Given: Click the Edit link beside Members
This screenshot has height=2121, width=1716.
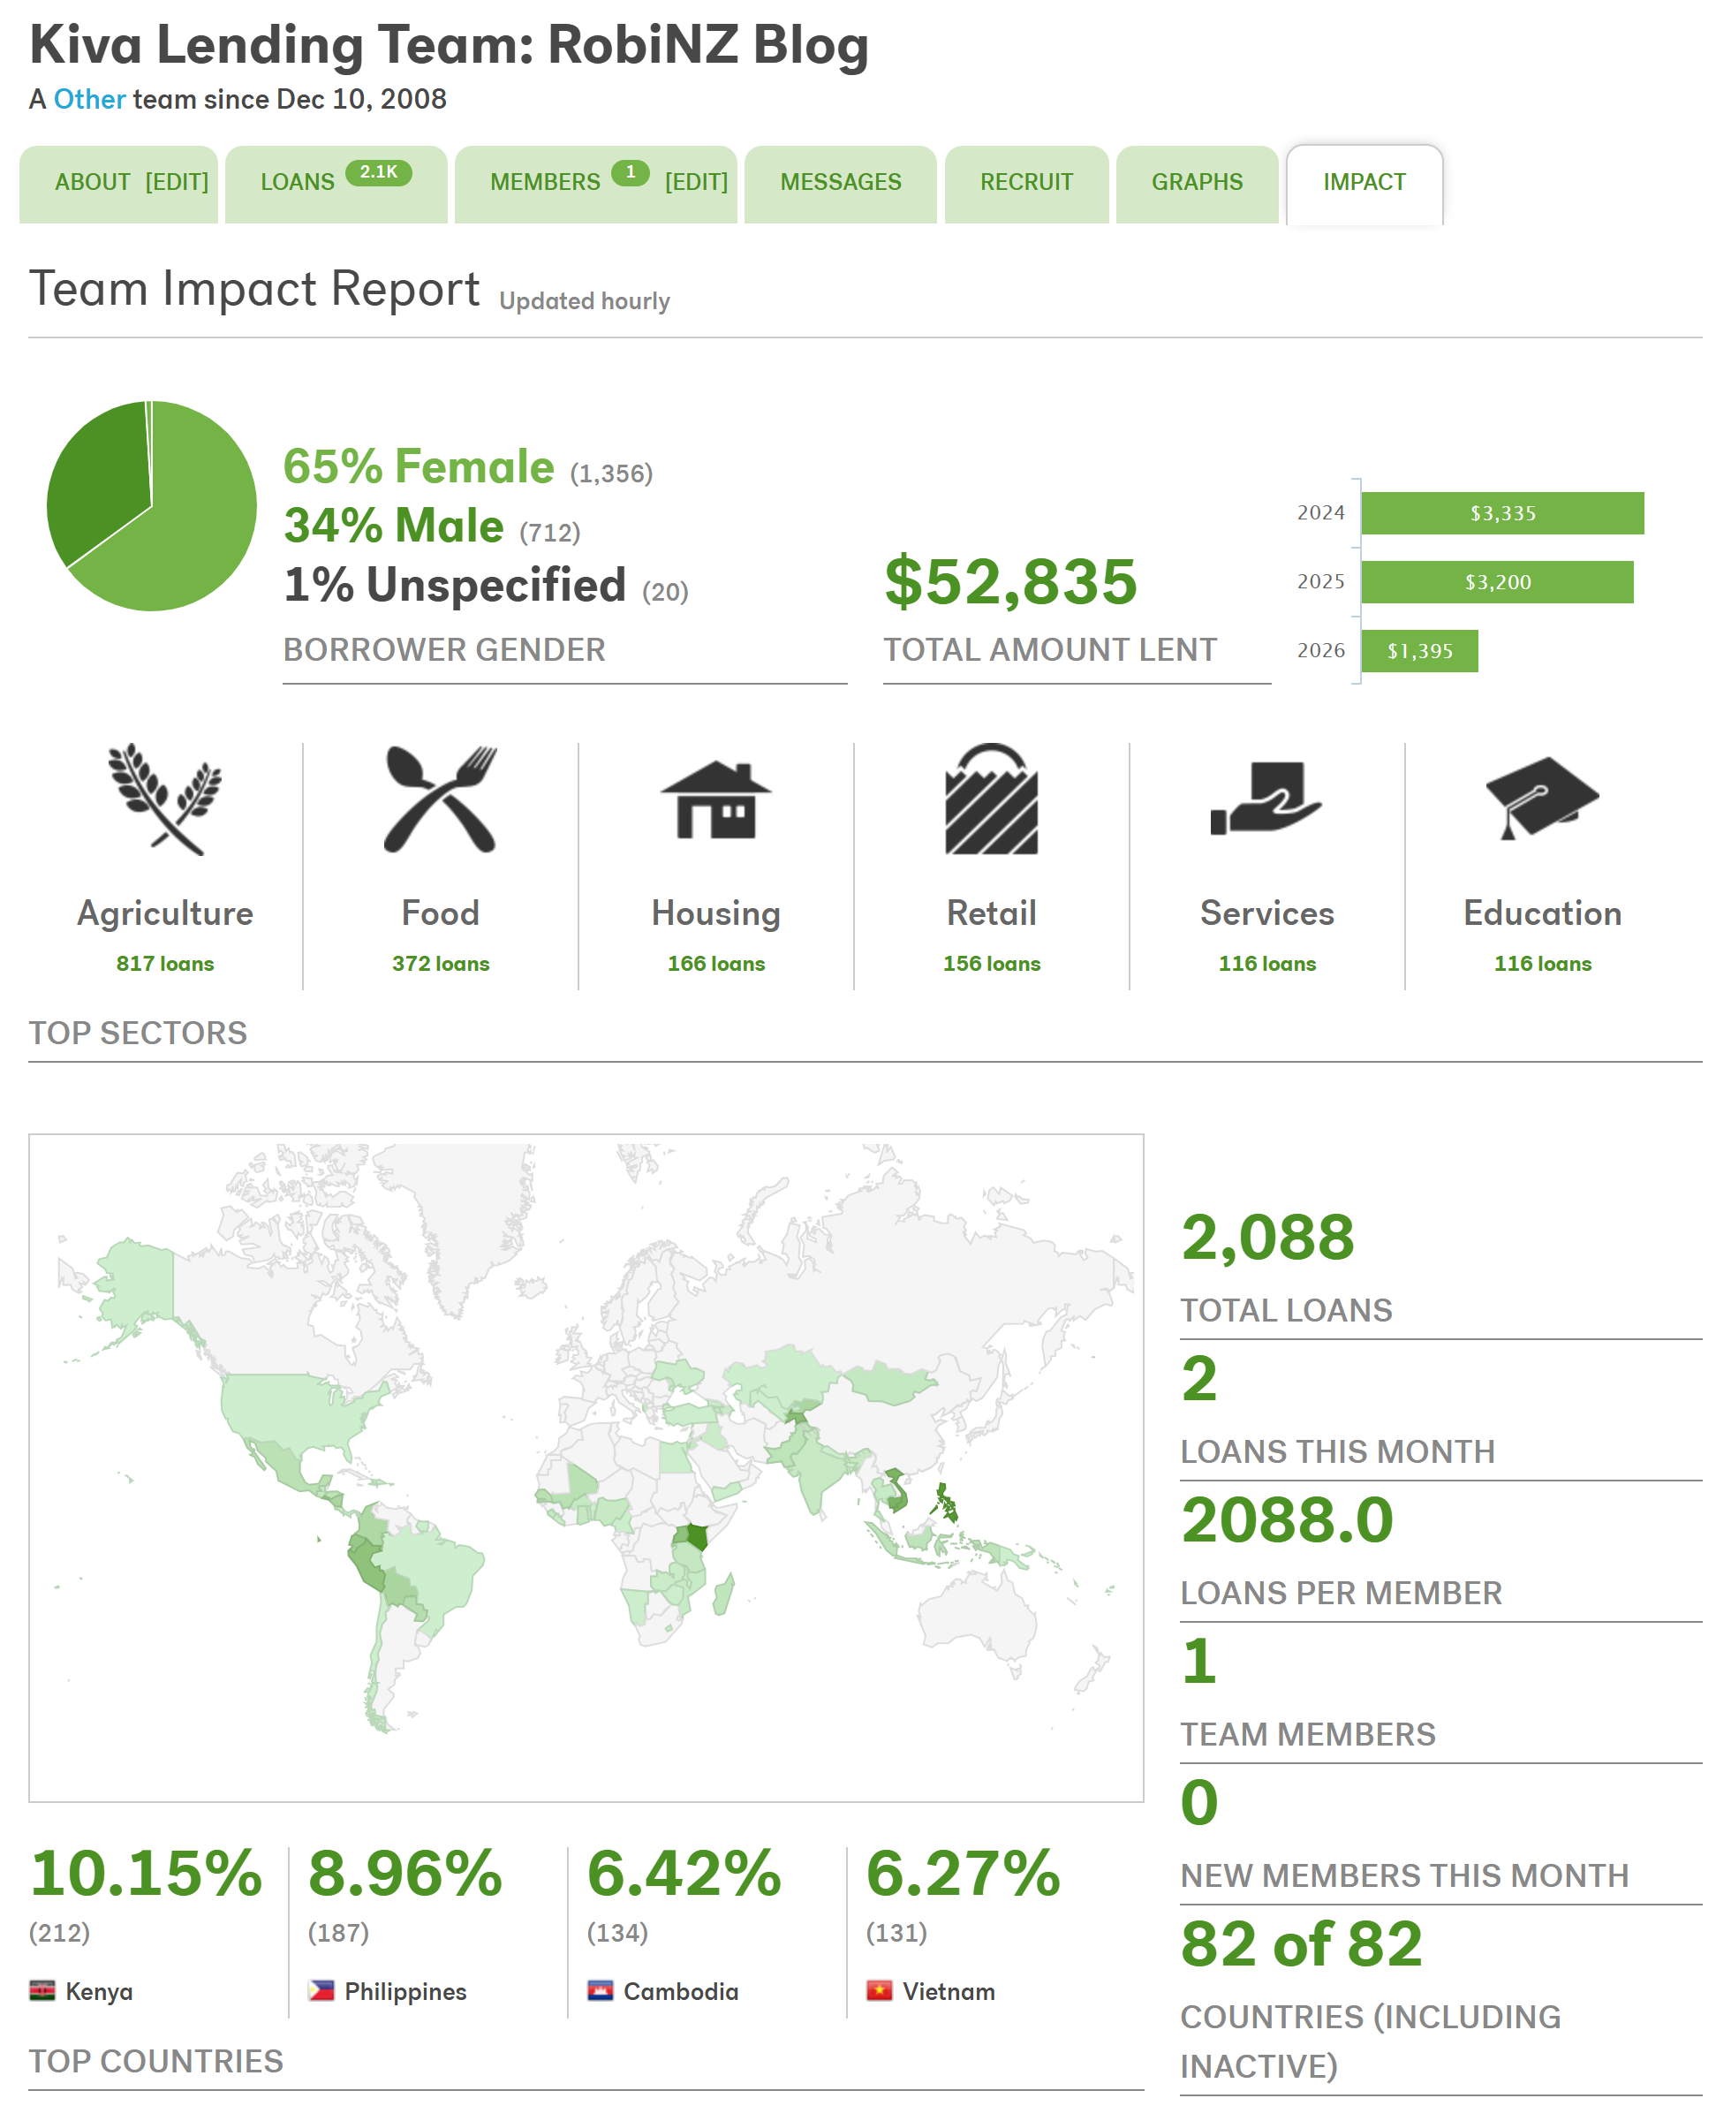Looking at the screenshot, I should pyautogui.click(x=696, y=182).
